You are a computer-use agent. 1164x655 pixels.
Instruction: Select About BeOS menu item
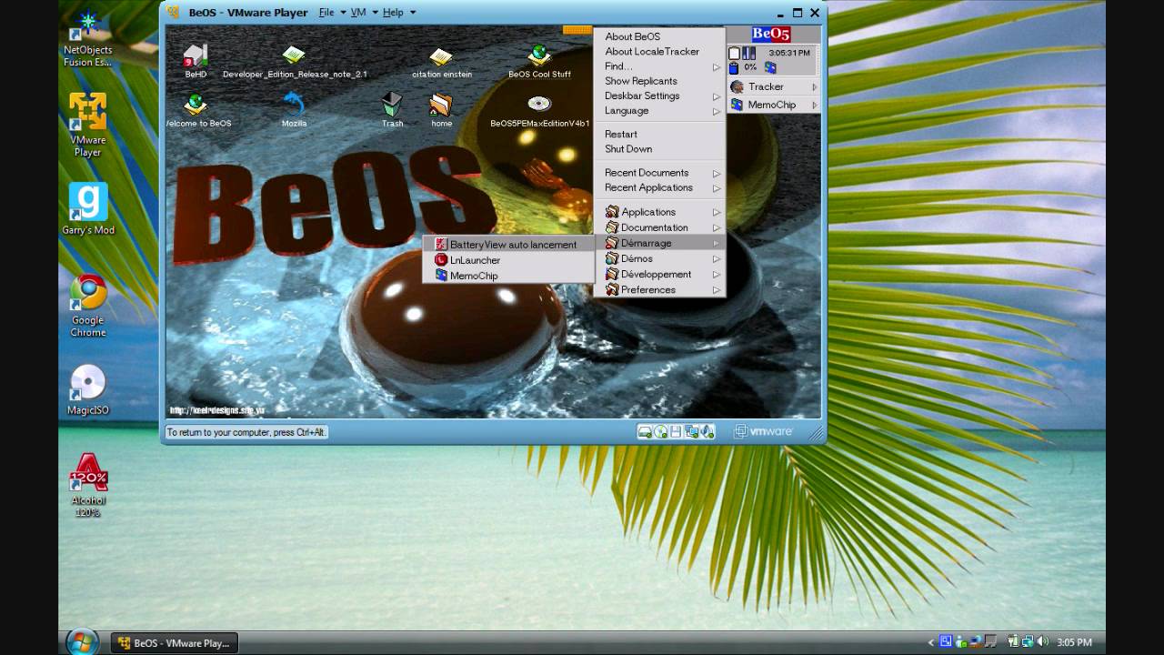point(659,36)
